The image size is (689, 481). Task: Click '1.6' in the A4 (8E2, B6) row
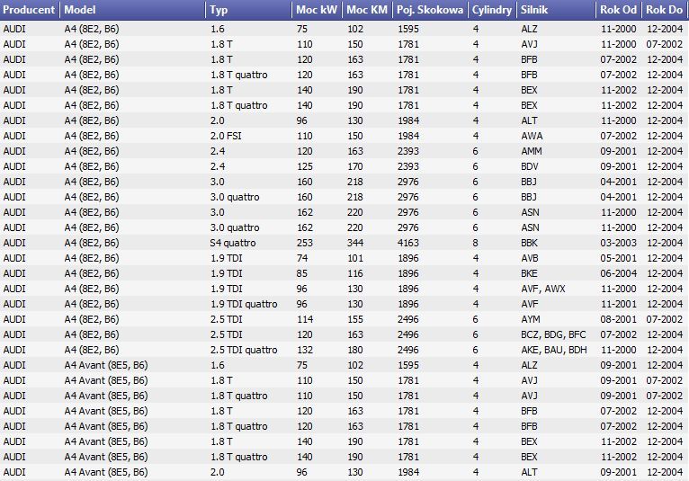click(x=217, y=29)
